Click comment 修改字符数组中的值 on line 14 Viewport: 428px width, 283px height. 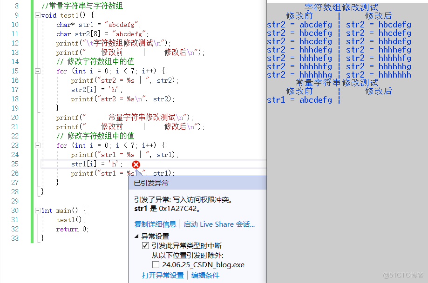[x=95, y=61]
